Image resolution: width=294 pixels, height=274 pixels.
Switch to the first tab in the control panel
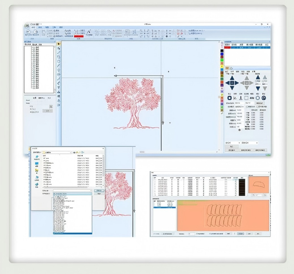click(x=227, y=68)
